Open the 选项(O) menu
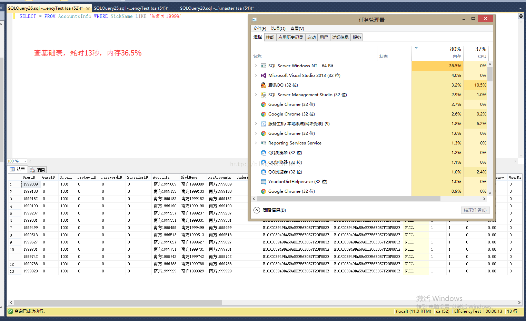Viewport: 526px width, 321px height. point(278,29)
